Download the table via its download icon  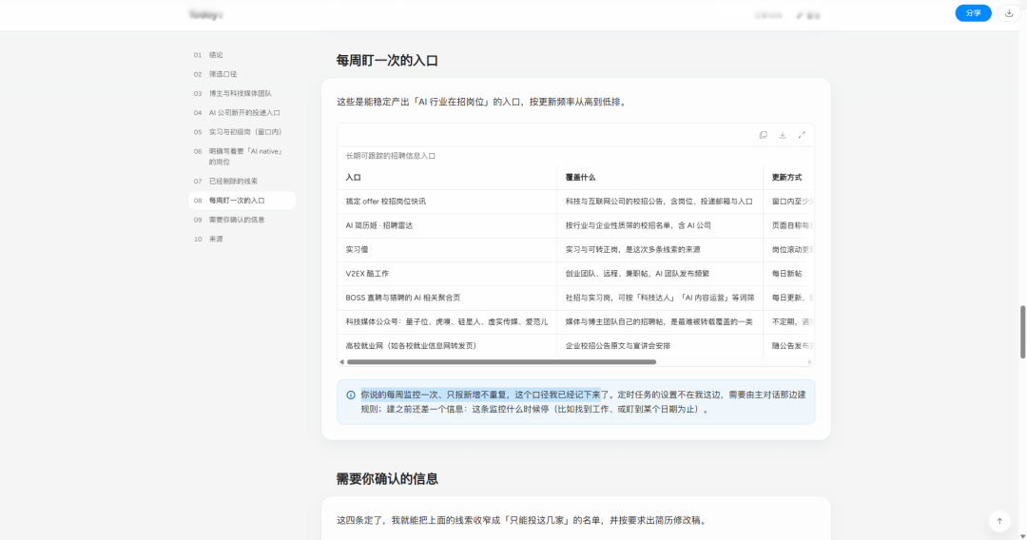tap(782, 135)
